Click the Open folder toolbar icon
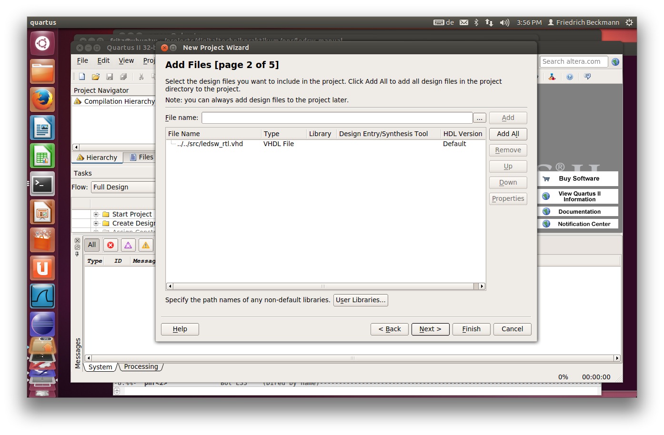The height and width of the screenshot is (435, 664). (96, 77)
